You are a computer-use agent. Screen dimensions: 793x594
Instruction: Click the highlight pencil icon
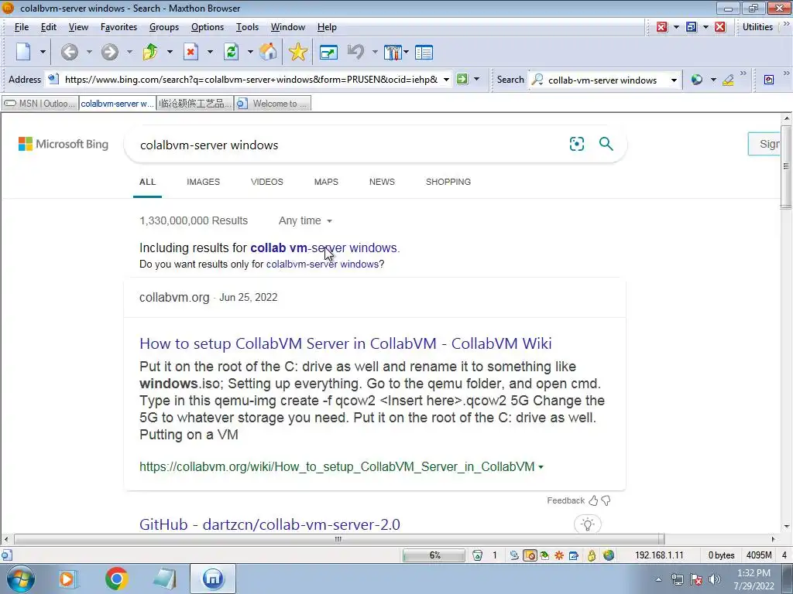coord(728,80)
